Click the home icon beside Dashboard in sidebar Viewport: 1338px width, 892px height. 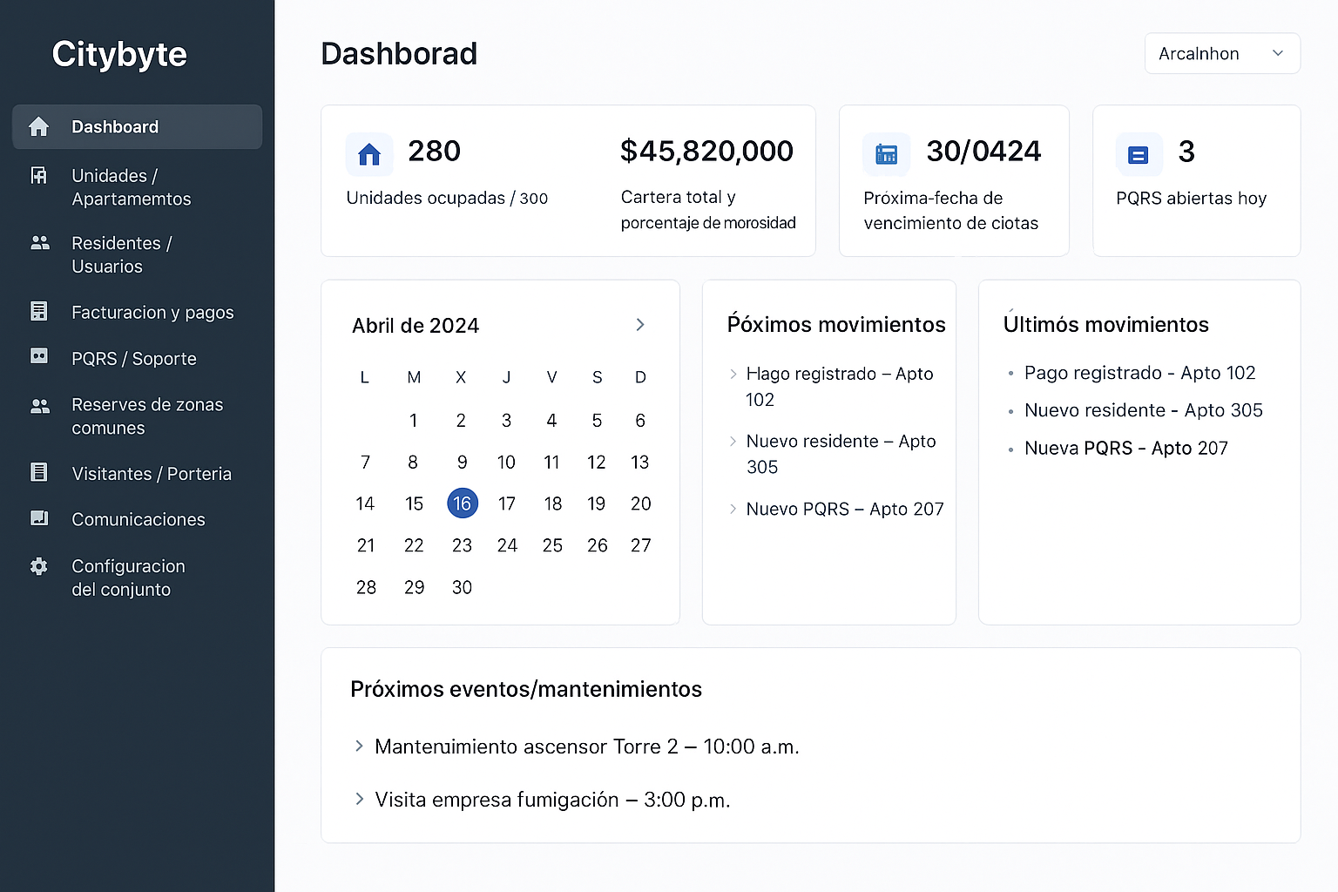pyautogui.click(x=39, y=127)
